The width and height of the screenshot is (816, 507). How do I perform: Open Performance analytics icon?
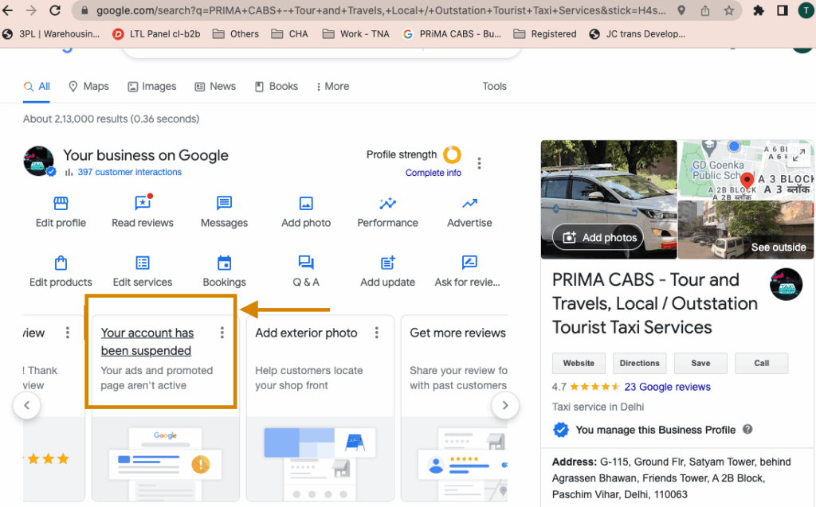click(387, 204)
